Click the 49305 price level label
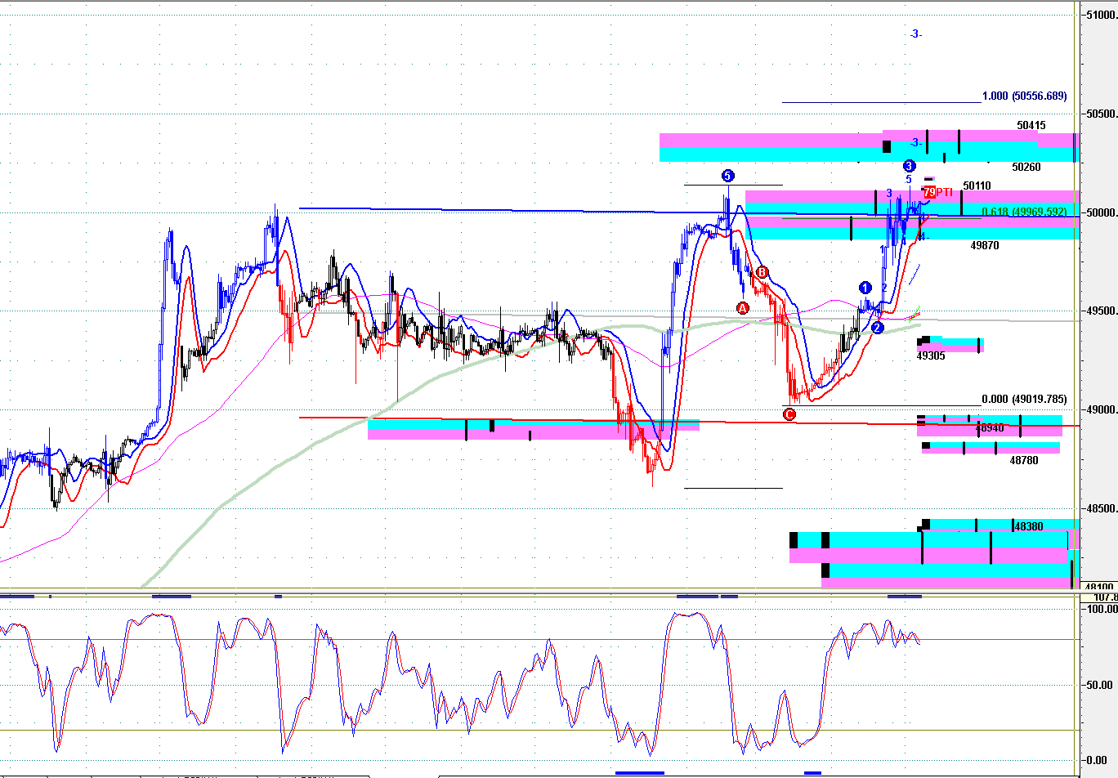 (x=931, y=356)
